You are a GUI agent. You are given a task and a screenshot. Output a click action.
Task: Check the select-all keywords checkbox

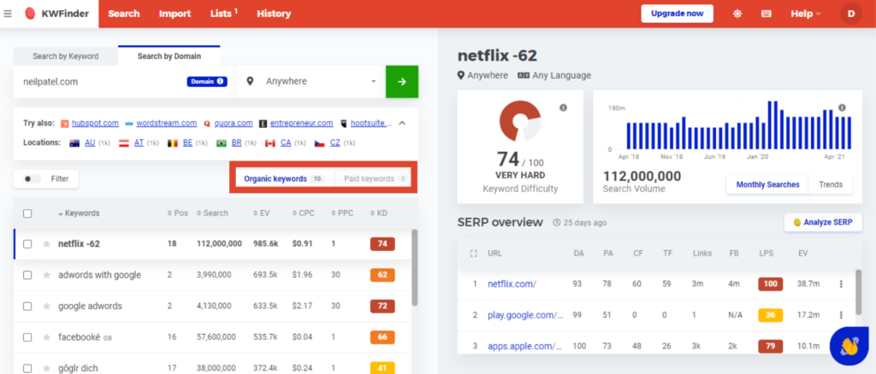pyautogui.click(x=27, y=213)
